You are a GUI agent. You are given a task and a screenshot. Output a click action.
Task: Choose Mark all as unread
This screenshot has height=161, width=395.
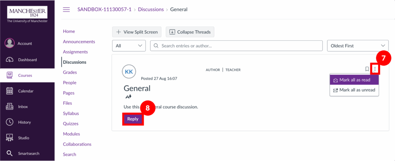point(354,90)
